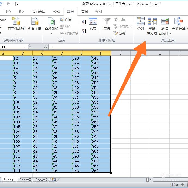Click the Data Validation (数据有效性) icon

(x=165, y=21)
